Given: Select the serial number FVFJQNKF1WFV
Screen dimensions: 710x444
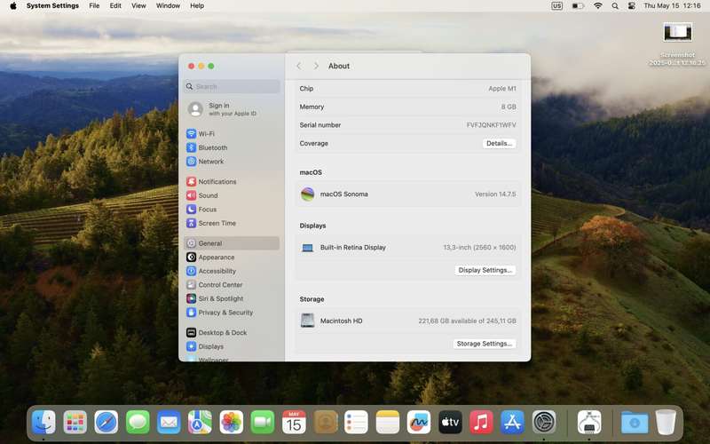Looking at the screenshot, I should [x=492, y=125].
